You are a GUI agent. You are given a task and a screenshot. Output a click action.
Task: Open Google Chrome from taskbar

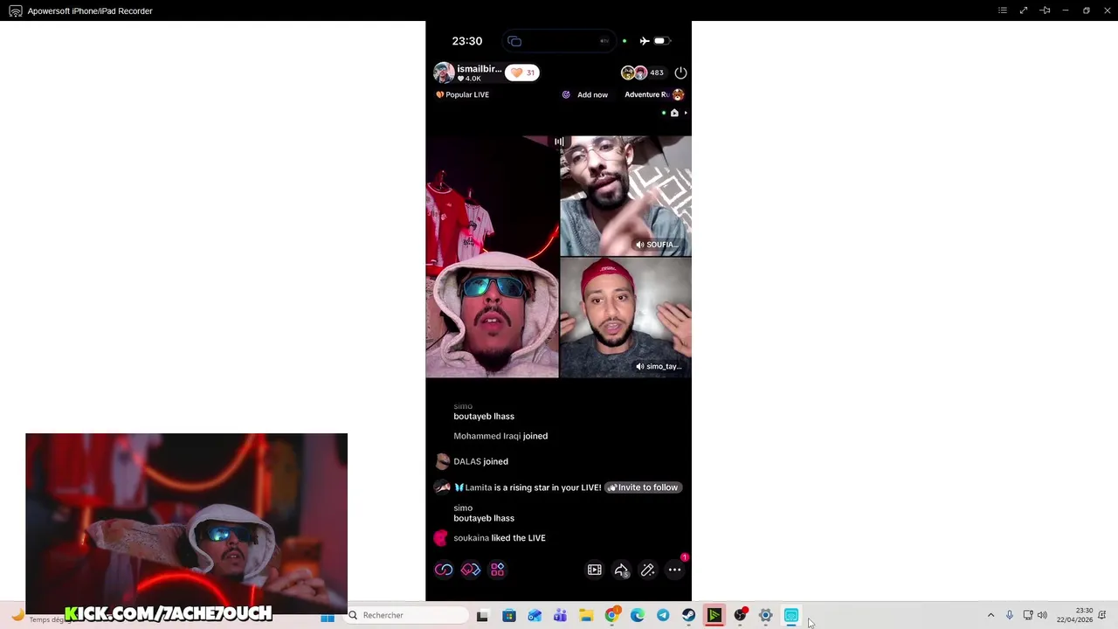click(611, 616)
